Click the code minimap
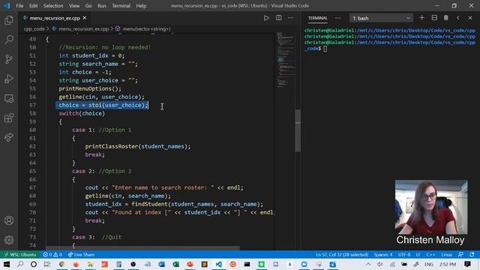 (285, 60)
